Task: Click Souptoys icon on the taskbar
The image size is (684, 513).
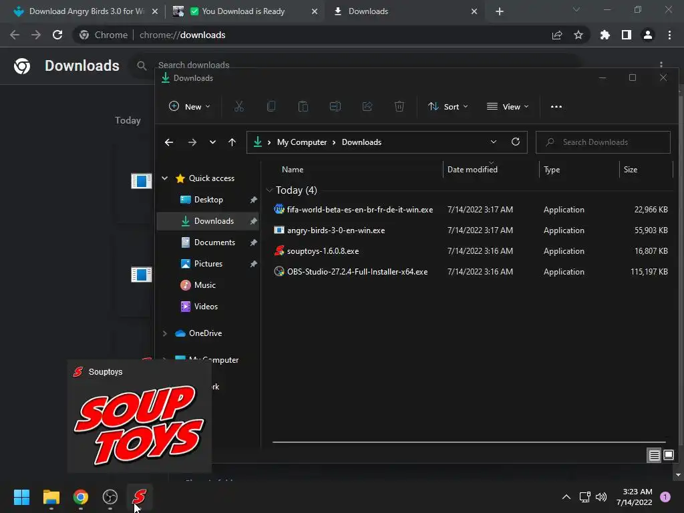Action: pyautogui.click(x=140, y=497)
